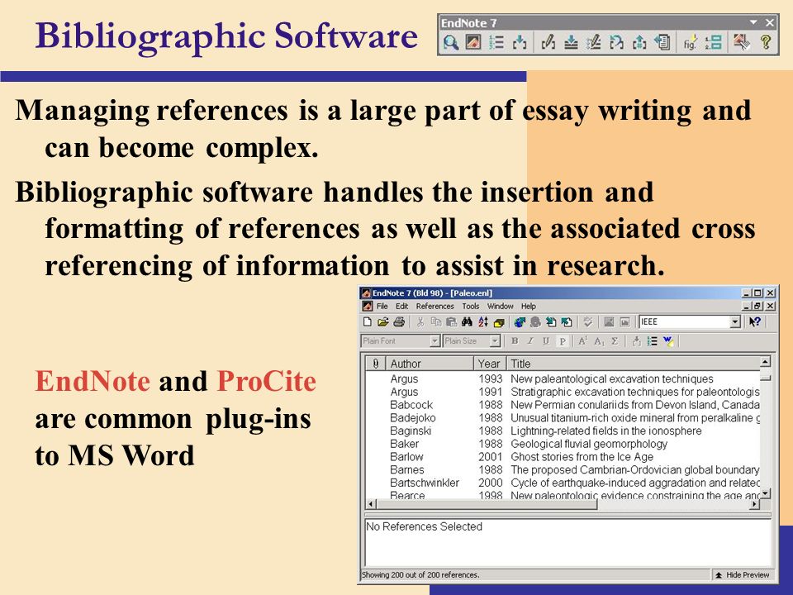This screenshot has height=595, width=793.
Task: Open the File menu
Action: 382,306
